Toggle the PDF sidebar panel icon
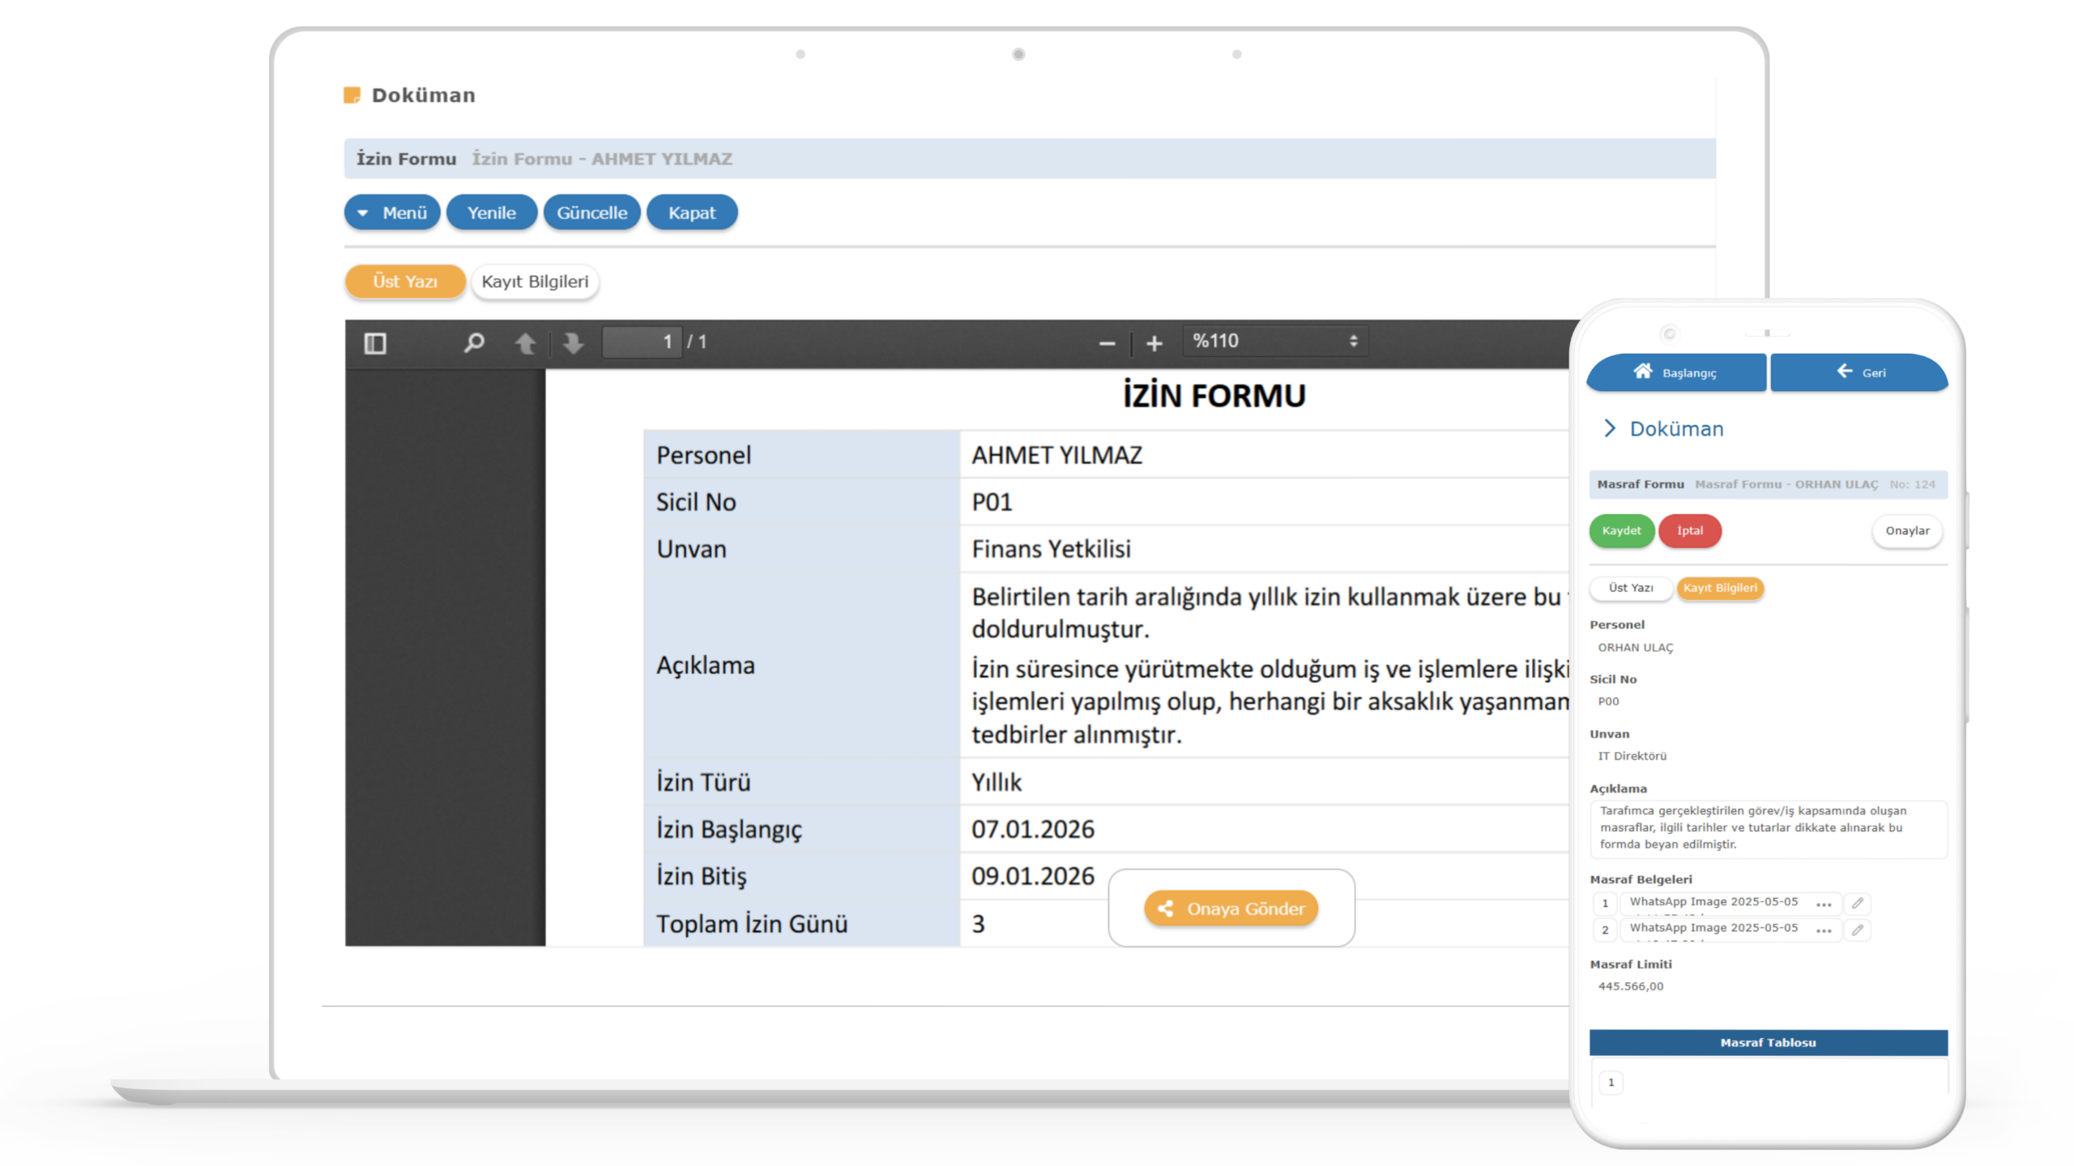Screen dimensions: 2074x1166 click(x=375, y=343)
